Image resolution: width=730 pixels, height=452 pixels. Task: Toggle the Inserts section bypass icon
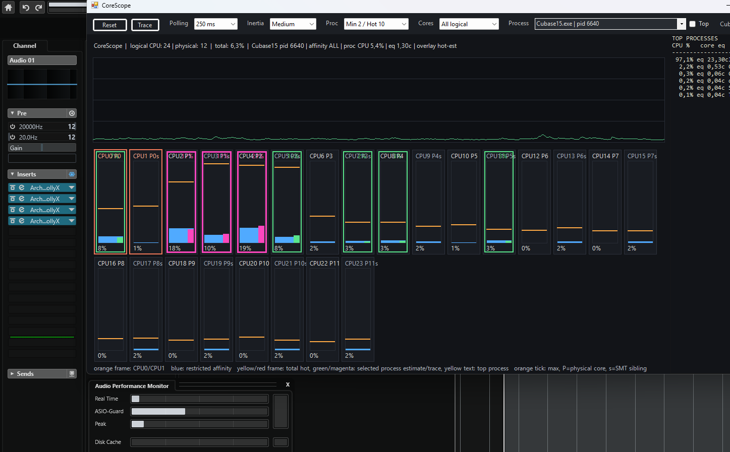pyautogui.click(x=72, y=174)
